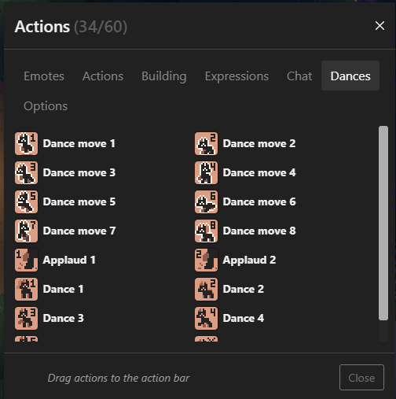Screen dimensions: 396x399
Task: Click the Applaud 1 icon
Action: click(x=26, y=260)
